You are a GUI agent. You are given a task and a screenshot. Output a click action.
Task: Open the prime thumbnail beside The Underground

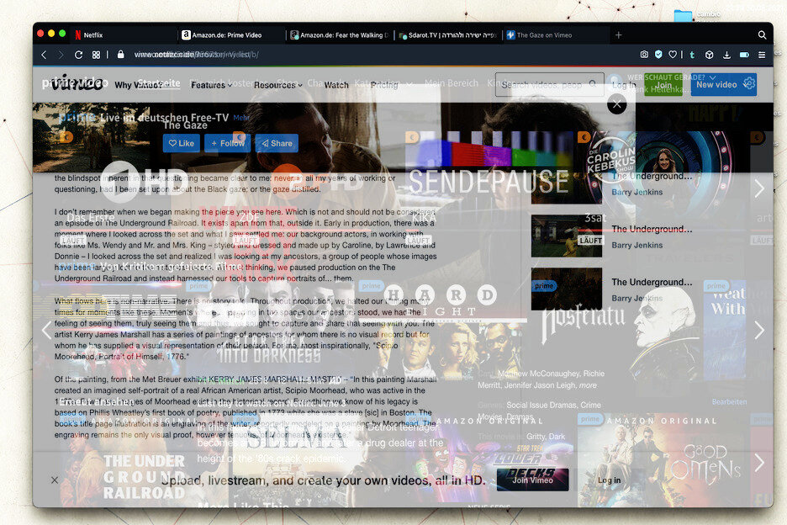click(x=567, y=289)
